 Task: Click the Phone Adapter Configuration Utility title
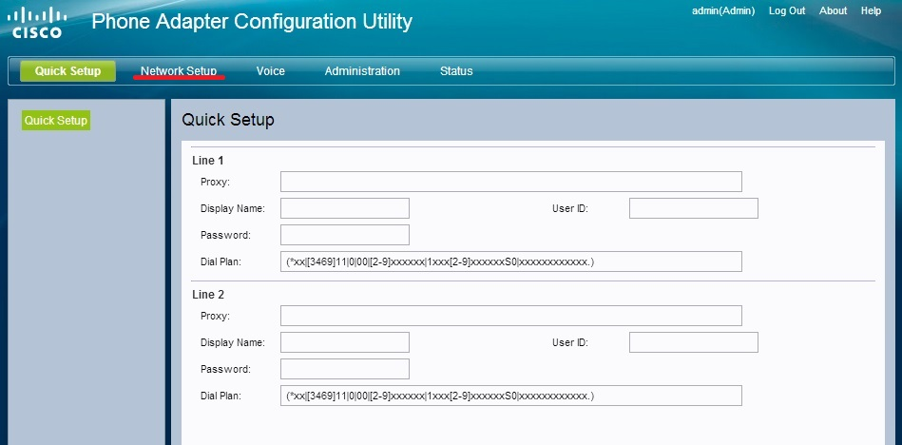pos(252,22)
